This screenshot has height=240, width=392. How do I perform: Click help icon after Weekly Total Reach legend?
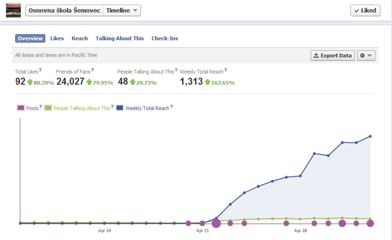coord(171,107)
